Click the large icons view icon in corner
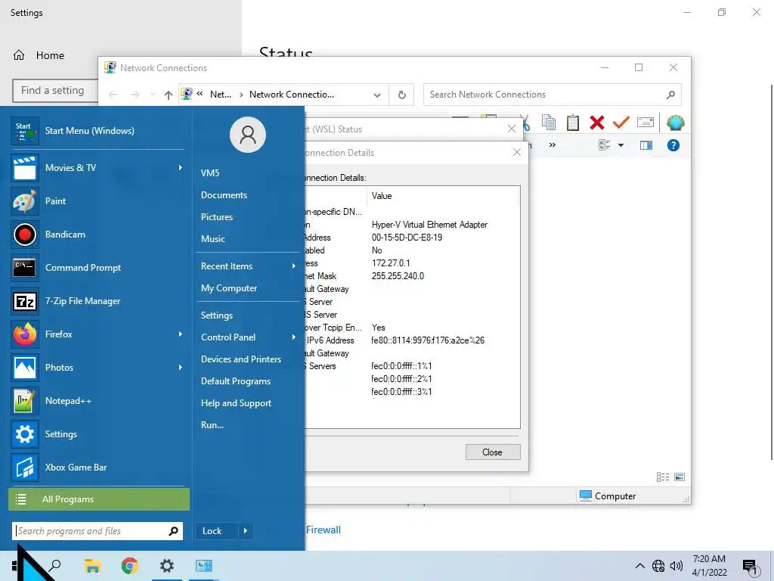Viewport: 774px width, 581px height. click(680, 477)
